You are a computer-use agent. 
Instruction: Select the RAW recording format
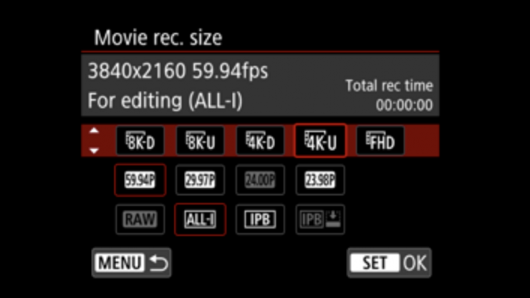pos(140,219)
